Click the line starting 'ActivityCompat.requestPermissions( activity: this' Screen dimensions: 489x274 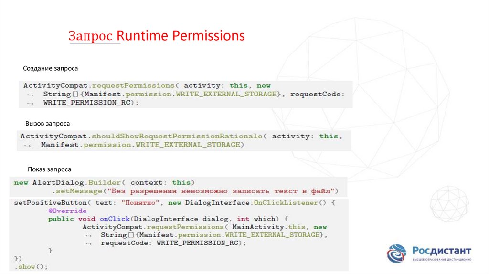[x=147, y=86]
